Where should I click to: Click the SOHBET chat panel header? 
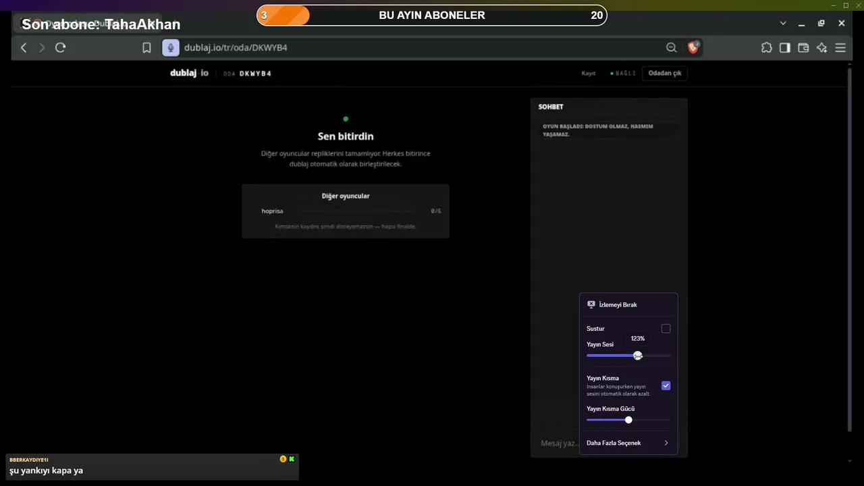tap(551, 107)
